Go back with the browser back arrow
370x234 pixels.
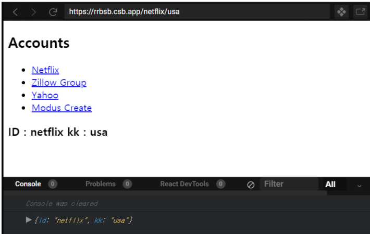pyautogui.click(x=15, y=12)
